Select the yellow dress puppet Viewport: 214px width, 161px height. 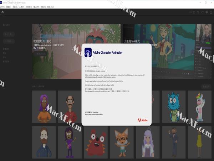point(200,142)
